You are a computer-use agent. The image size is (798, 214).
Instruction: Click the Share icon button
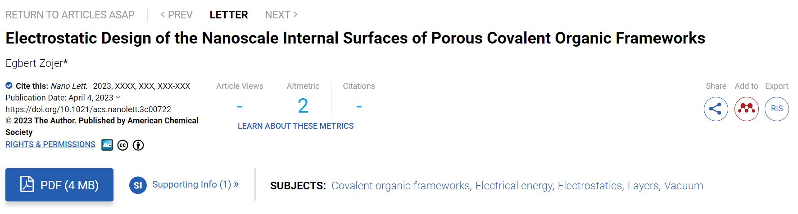point(716,109)
